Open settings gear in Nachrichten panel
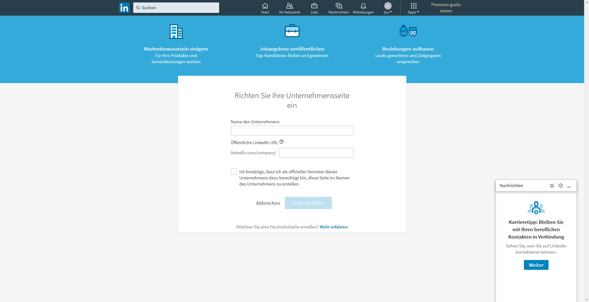This screenshot has width=589, height=302. click(561, 185)
